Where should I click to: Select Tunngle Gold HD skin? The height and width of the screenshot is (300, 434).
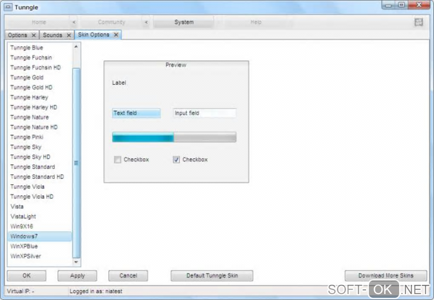[40, 87]
